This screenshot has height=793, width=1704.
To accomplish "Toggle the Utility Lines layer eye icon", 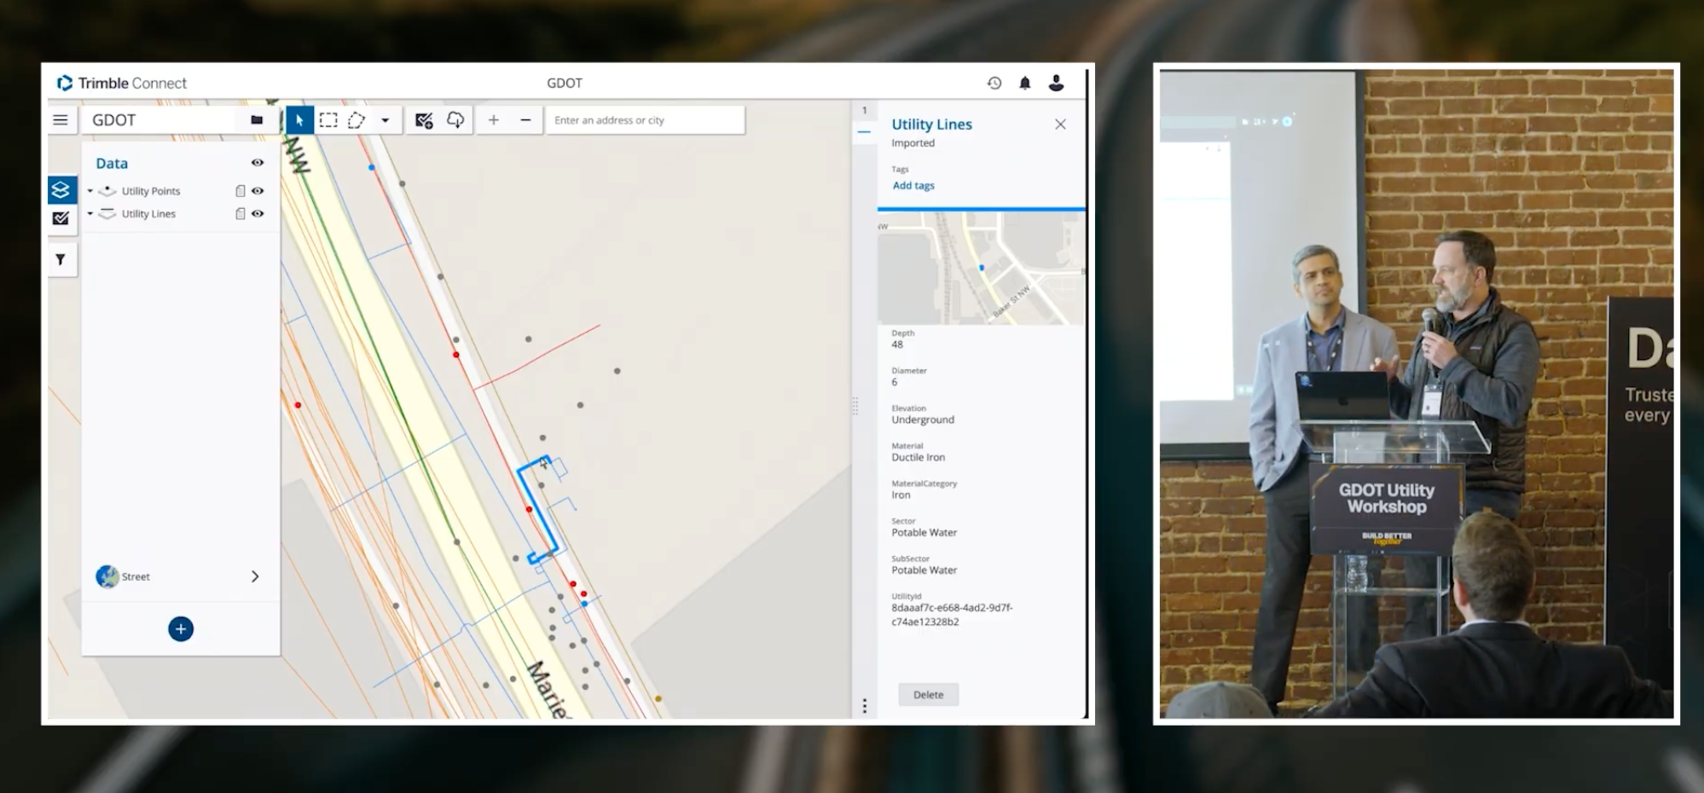I will (x=258, y=214).
